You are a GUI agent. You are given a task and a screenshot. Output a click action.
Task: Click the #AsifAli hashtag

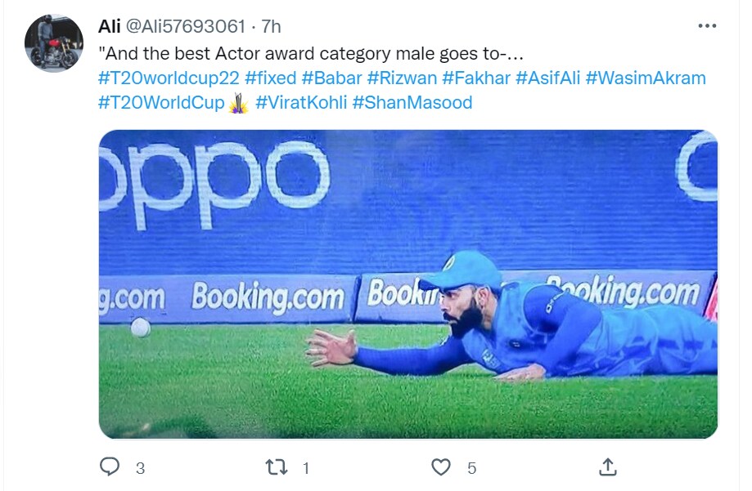pyautogui.click(x=547, y=78)
